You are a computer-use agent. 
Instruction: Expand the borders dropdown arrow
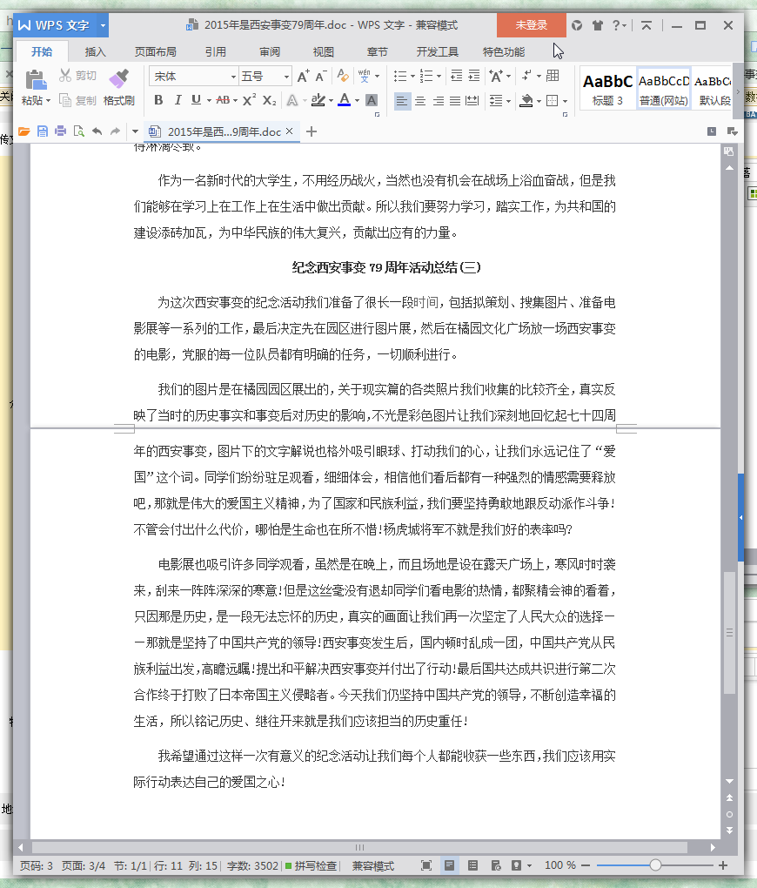565,101
